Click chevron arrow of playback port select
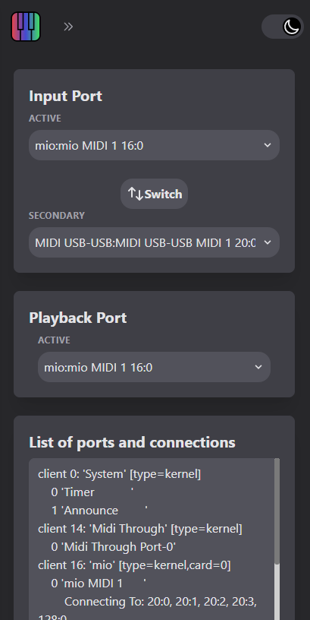310x620 pixels. click(258, 367)
